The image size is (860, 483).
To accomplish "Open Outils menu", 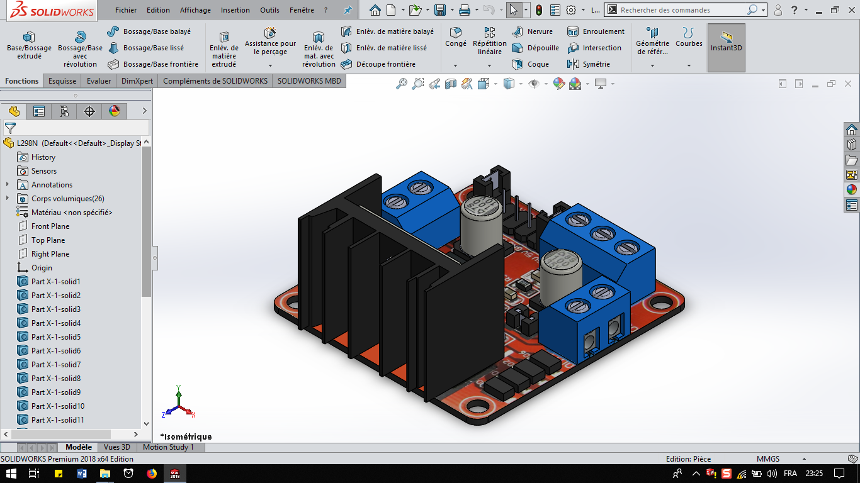I will tap(269, 10).
